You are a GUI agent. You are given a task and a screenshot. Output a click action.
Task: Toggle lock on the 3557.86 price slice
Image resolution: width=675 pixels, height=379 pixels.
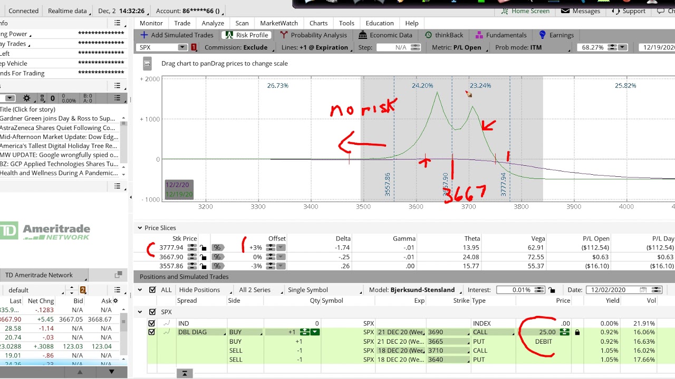[203, 266]
